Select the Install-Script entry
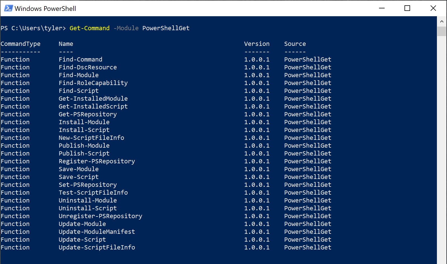447x264 pixels. [x=84, y=130]
